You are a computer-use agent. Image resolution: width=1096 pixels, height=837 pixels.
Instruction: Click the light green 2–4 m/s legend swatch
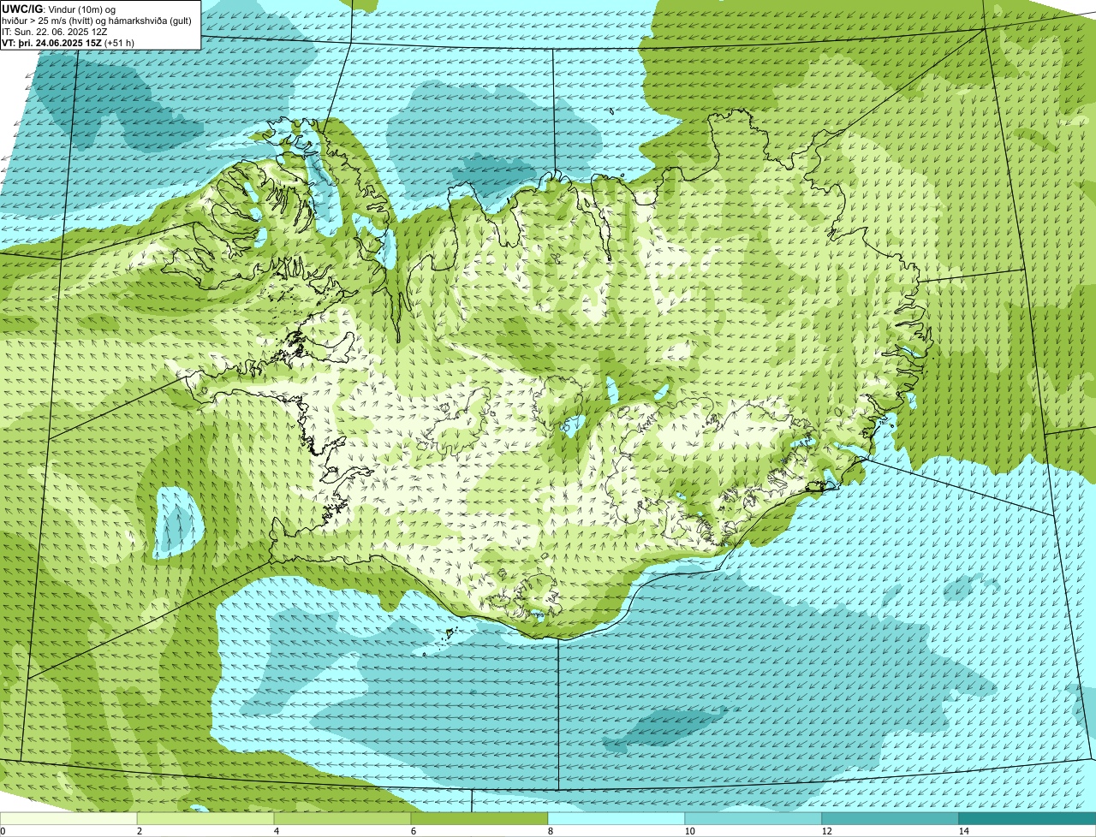click(205, 818)
